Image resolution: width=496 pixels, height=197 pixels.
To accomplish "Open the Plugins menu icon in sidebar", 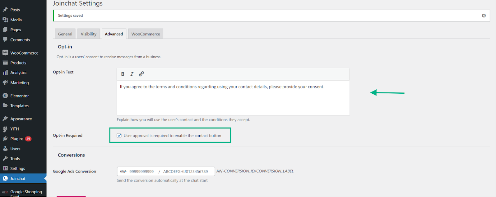I will [5, 139].
